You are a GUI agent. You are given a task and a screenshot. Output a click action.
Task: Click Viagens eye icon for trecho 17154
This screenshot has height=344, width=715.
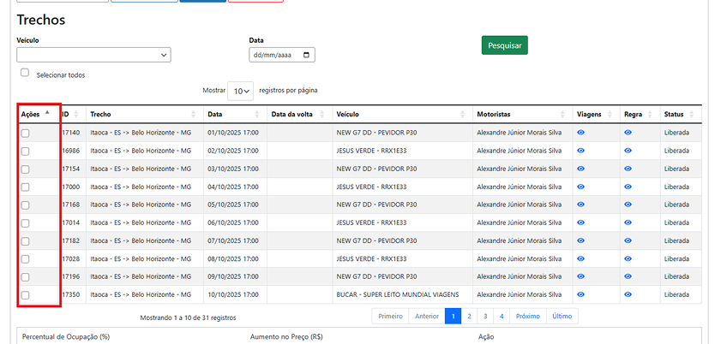(580, 169)
